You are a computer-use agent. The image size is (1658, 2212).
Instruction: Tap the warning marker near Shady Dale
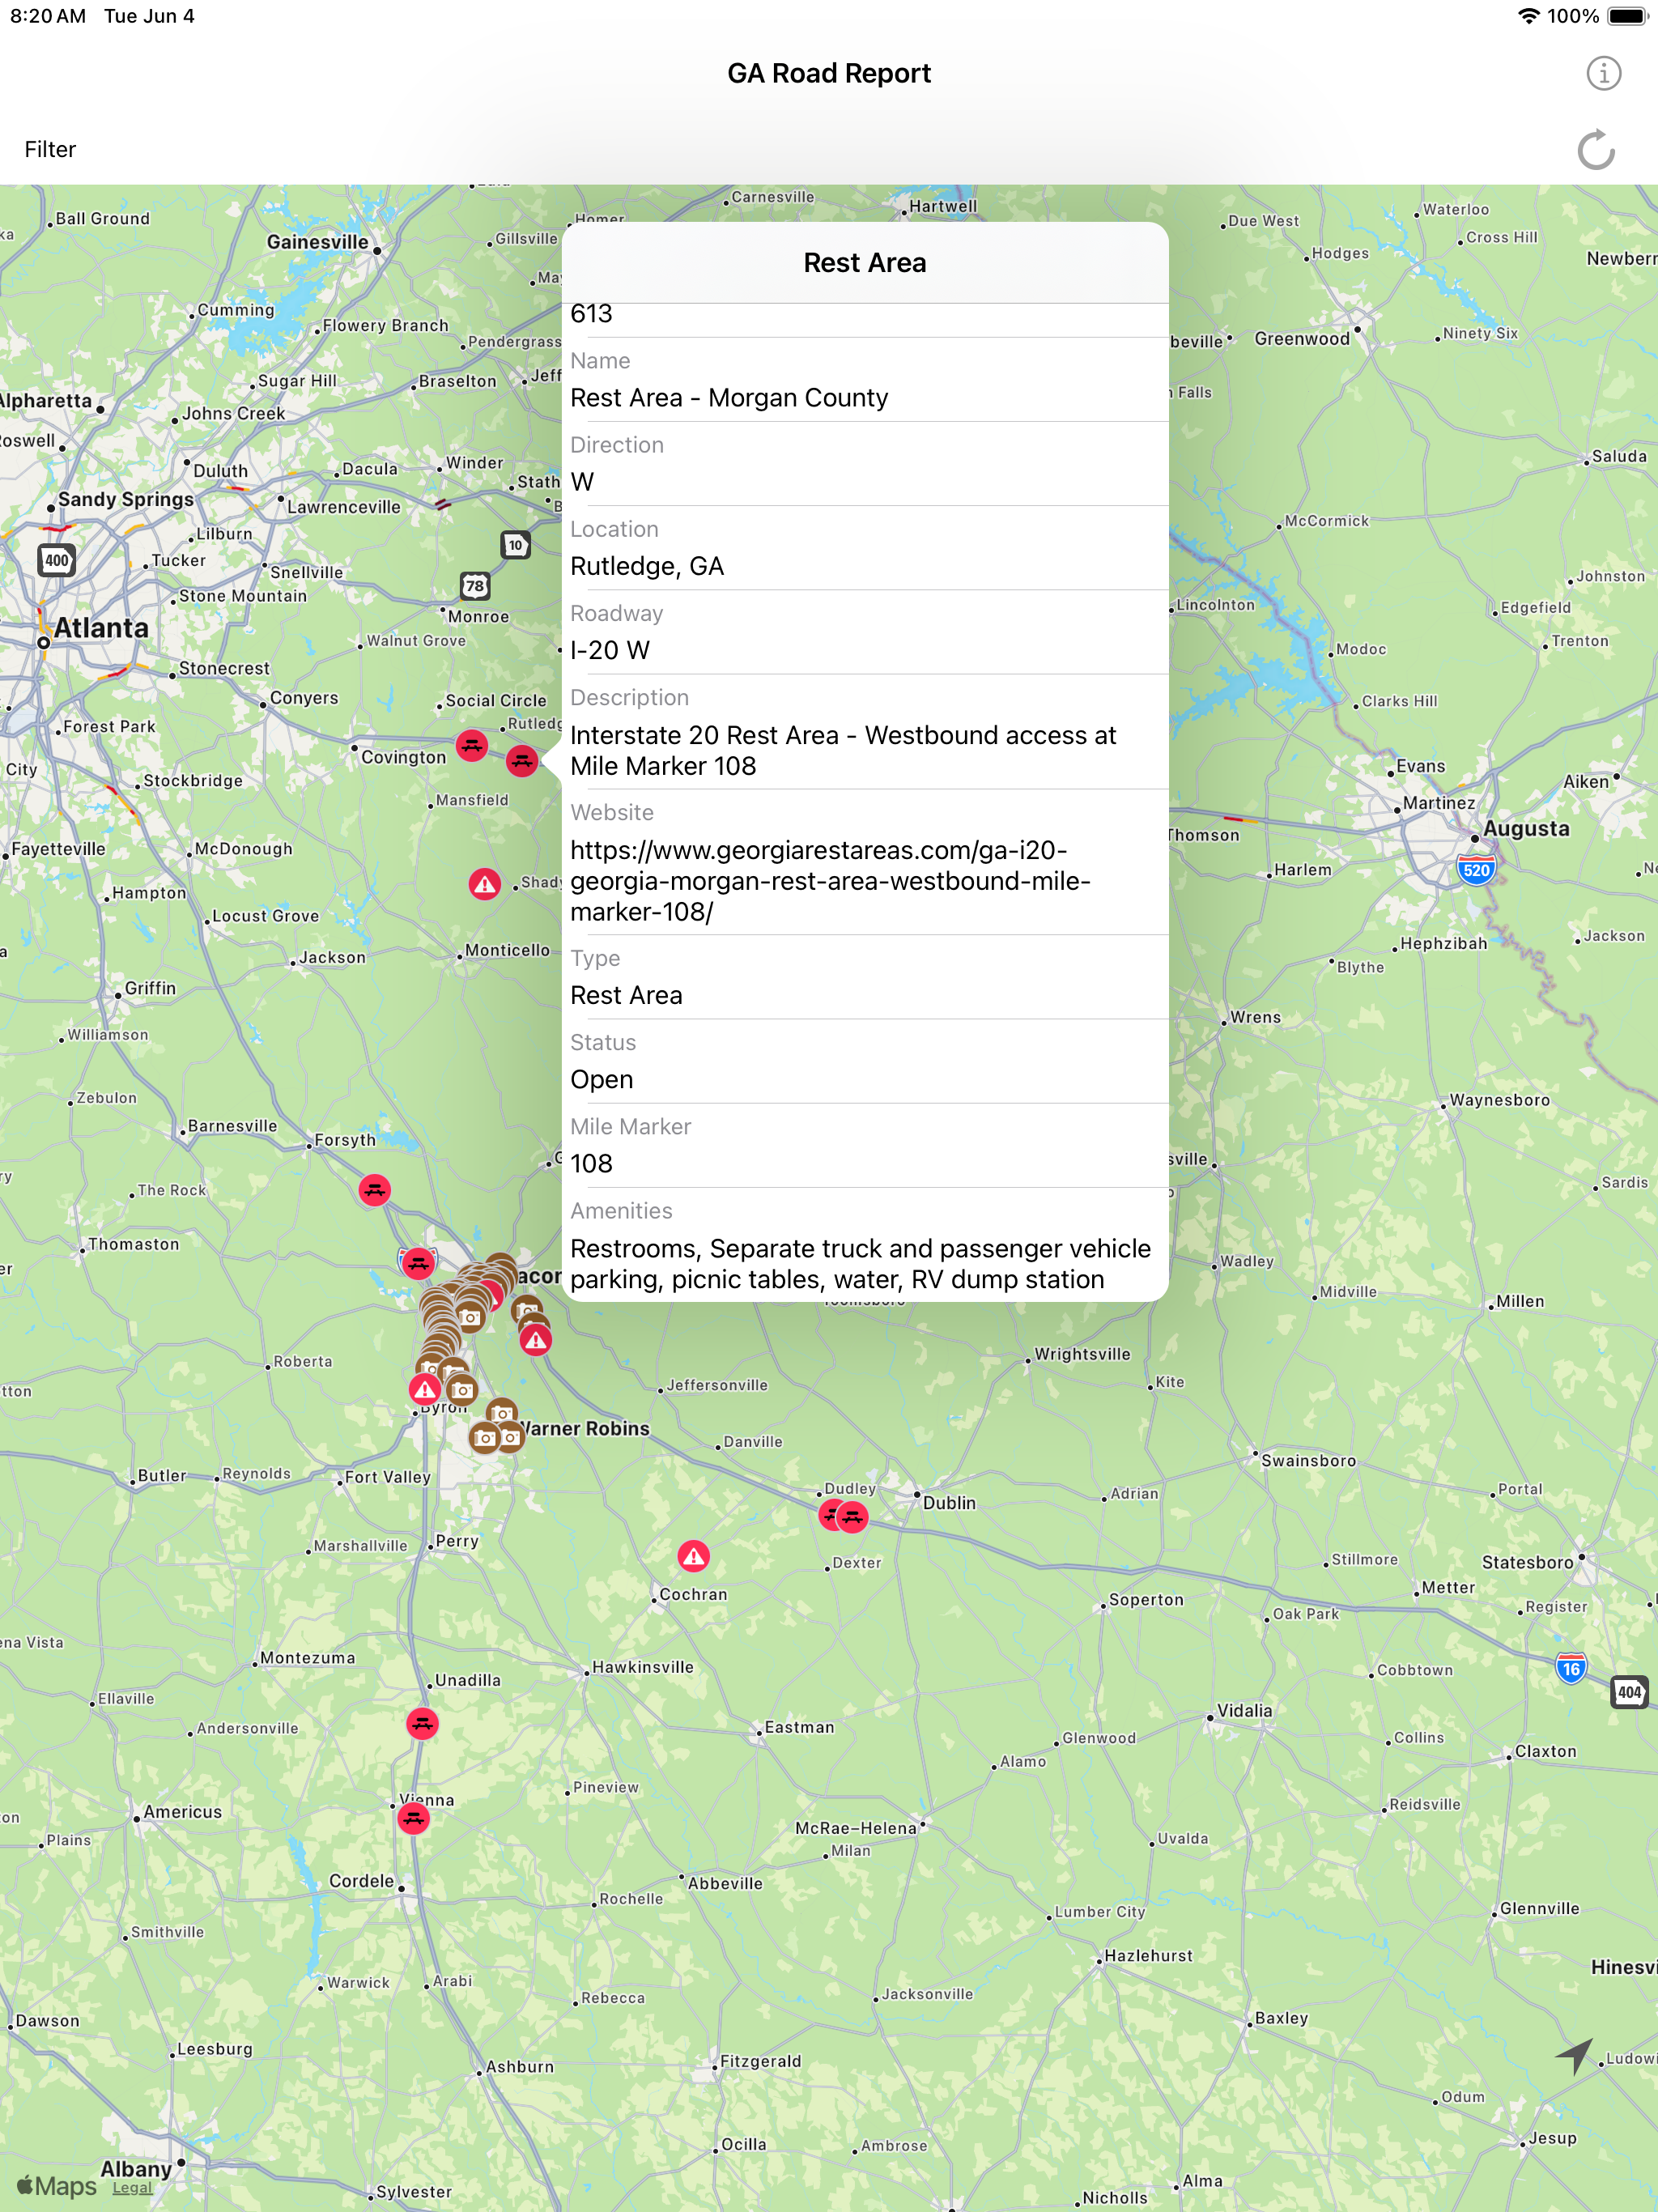[x=485, y=884]
